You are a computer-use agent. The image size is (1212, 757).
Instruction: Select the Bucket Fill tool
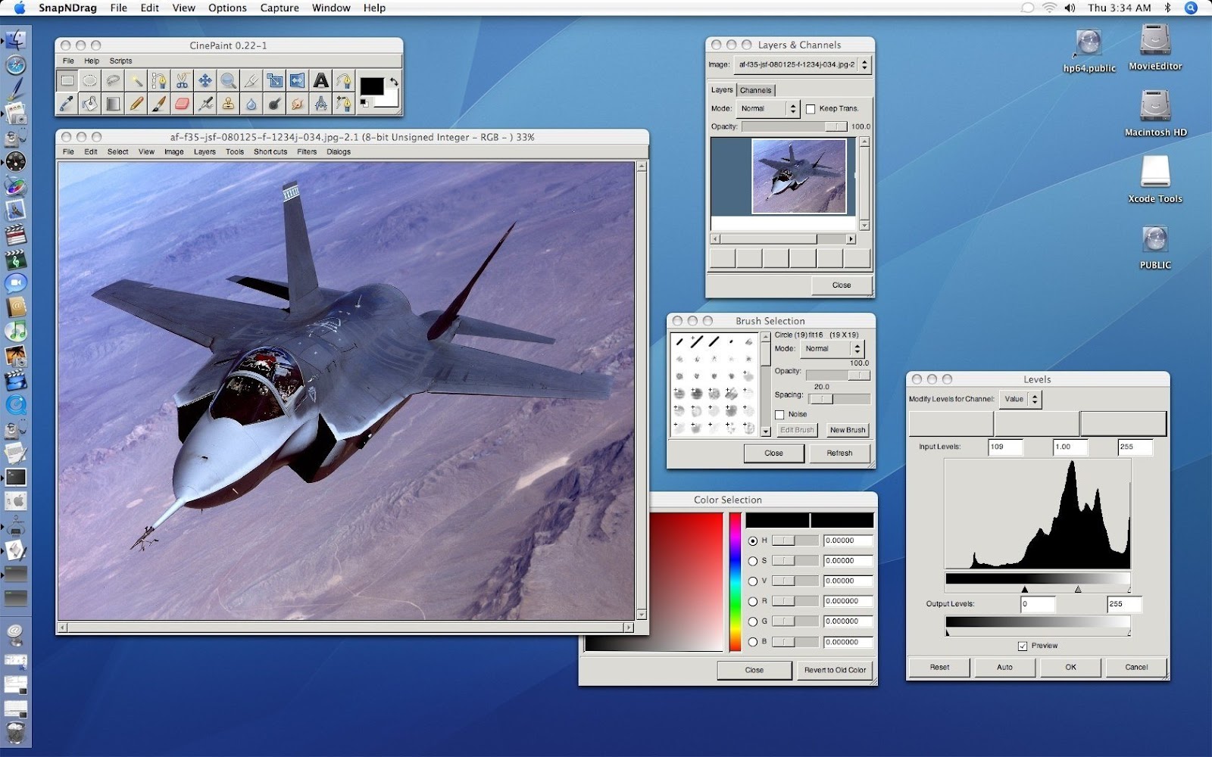click(x=89, y=104)
